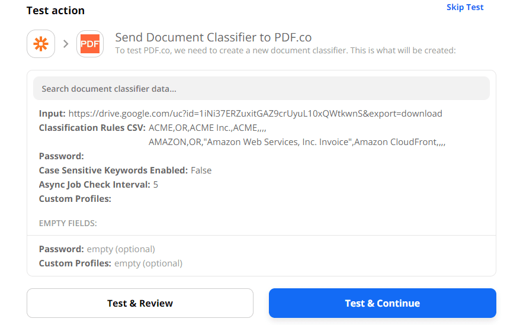This screenshot has width=523, height=325.
Task: Click the chevron arrow between app icons
Action: [x=66, y=44]
